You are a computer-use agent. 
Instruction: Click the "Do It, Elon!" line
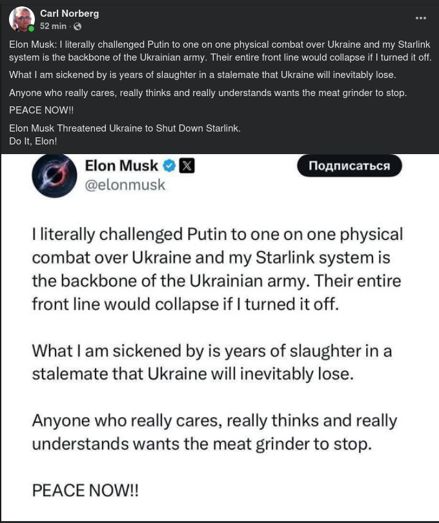coord(33,141)
